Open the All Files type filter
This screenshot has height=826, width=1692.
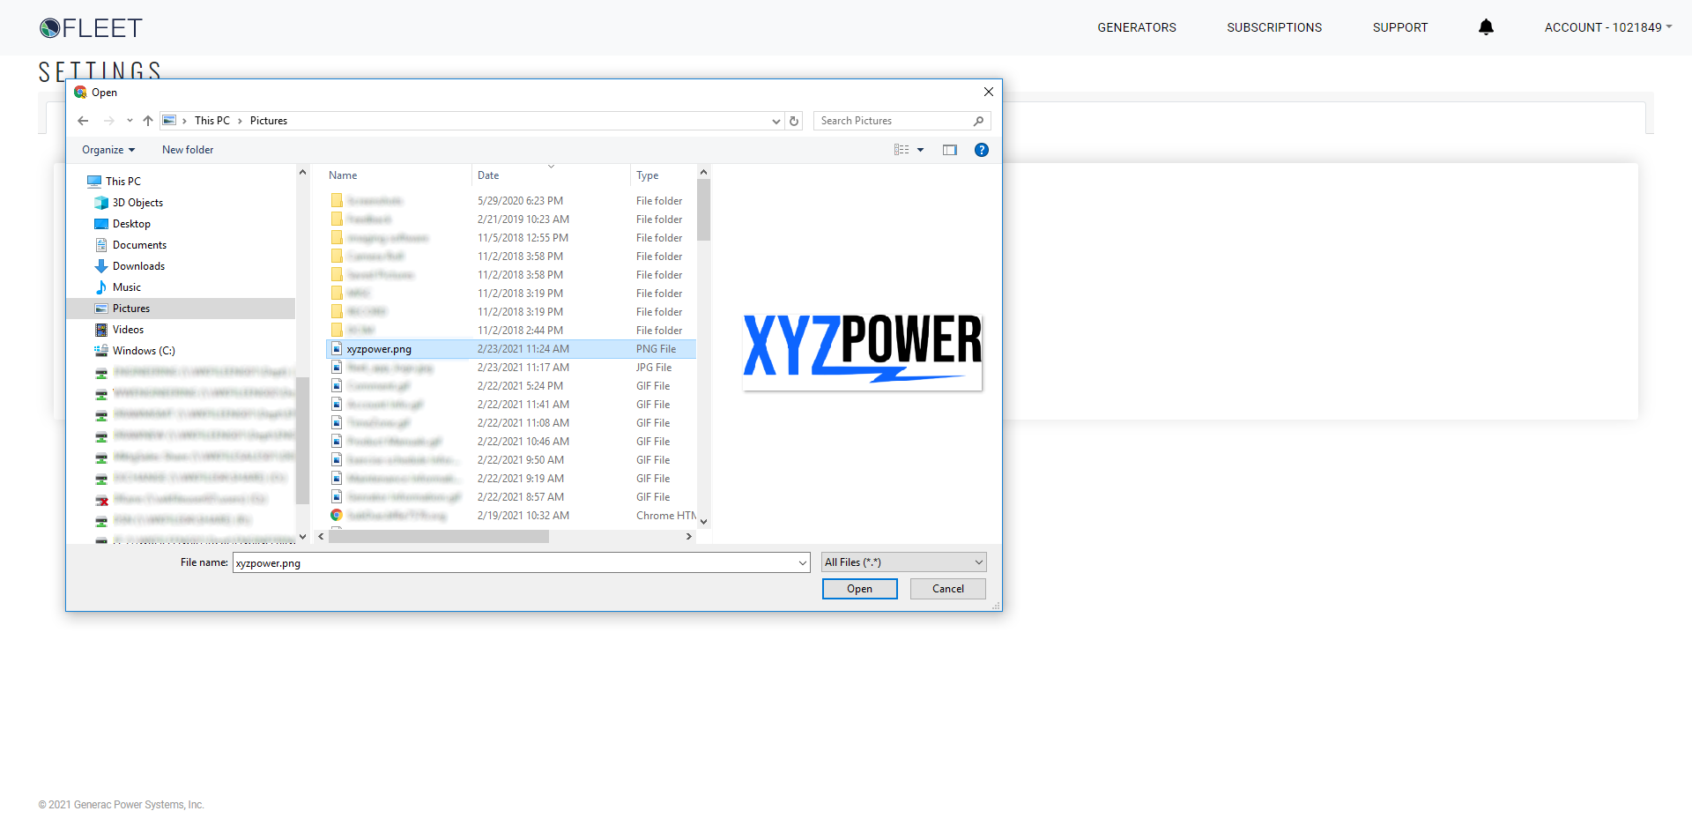[904, 562]
